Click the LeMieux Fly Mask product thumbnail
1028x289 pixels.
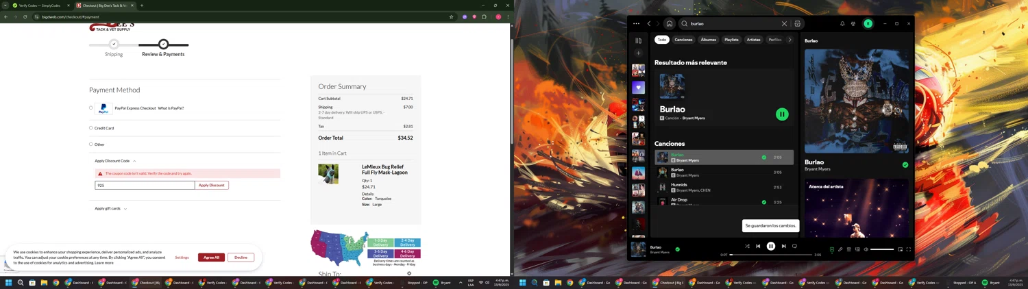click(328, 174)
